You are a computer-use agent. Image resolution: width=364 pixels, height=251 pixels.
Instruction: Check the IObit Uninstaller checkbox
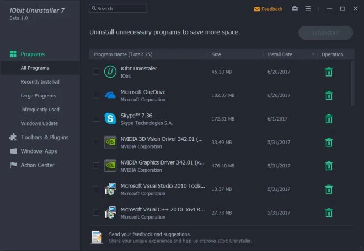(x=96, y=72)
